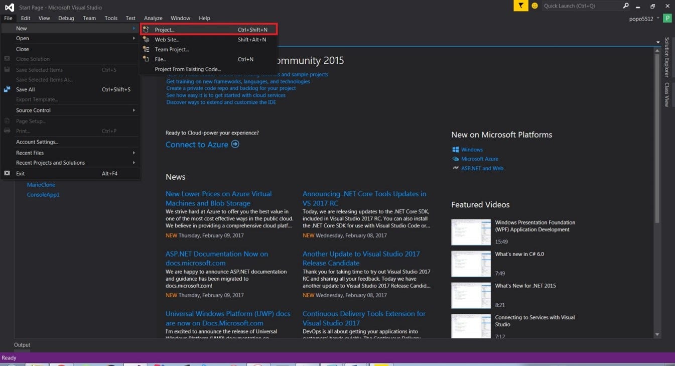This screenshot has height=366, width=675.
Task: Choose Project From Existing Code...
Action: pyautogui.click(x=208, y=69)
